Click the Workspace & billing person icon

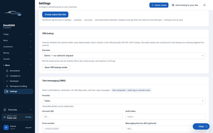tap(7, 86)
